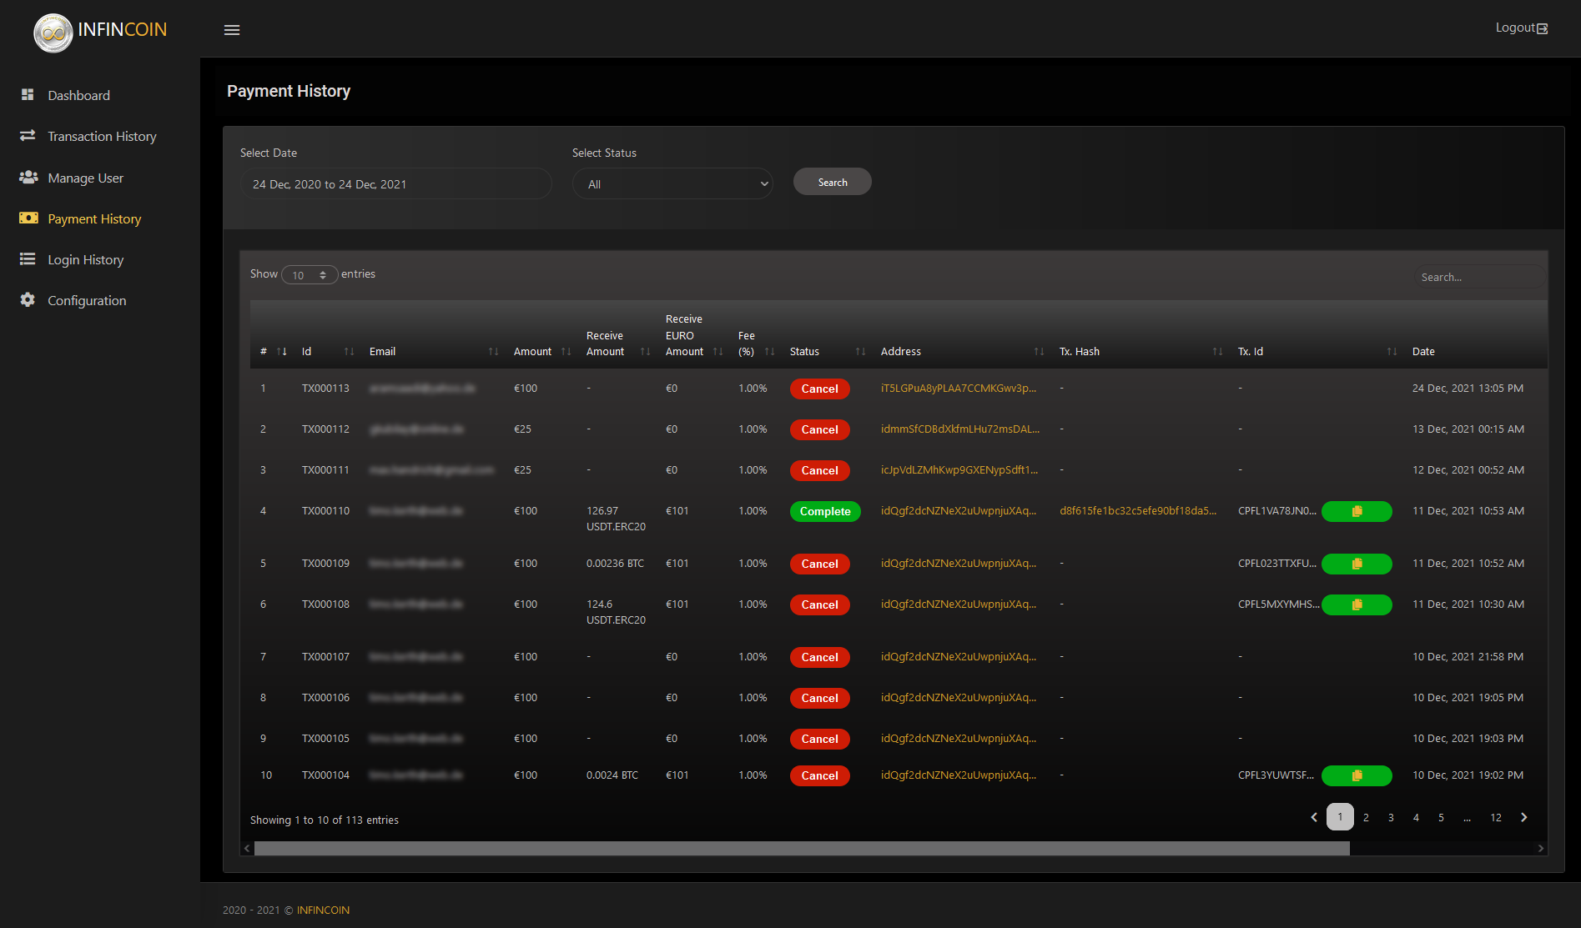Image resolution: width=1581 pixels, height=928 pixels.
Task: Click the INFINCOIN logo
Action: (100, 31)
